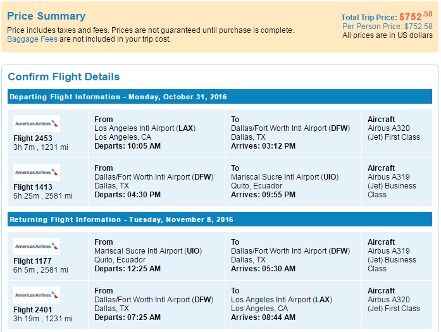Image resolution: width=441 pixels, height=332 pixels.
Task: Click American Airlines logo for Flight 1413
Action: (37, 173)
